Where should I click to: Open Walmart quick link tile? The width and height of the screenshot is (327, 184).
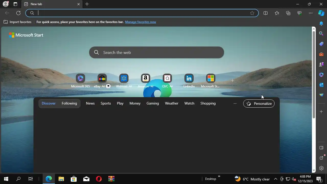[124, 81]
